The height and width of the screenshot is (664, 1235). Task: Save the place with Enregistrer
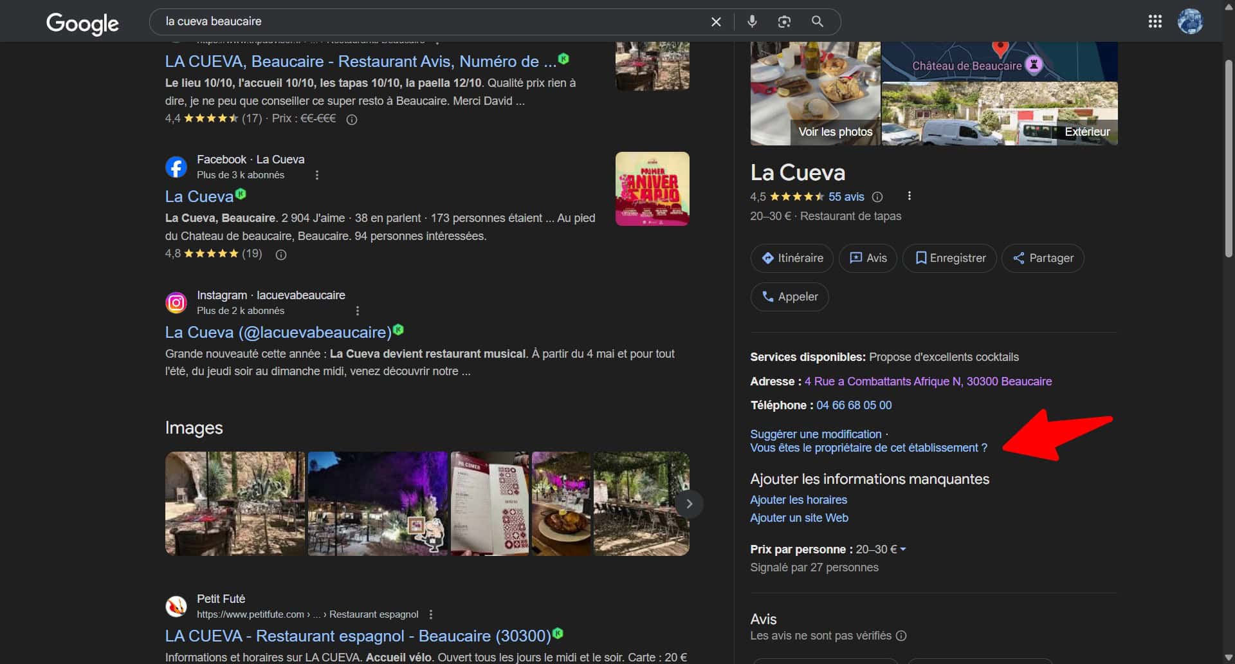coord(949,258)
